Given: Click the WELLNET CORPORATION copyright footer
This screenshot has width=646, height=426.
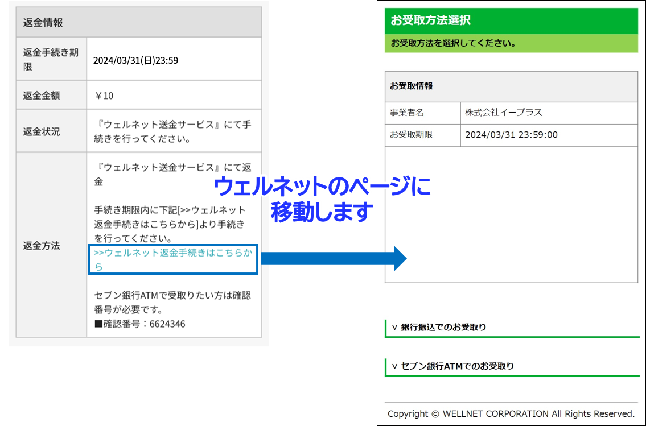Looking at the screenshot, I should click(x=511, y=413).
